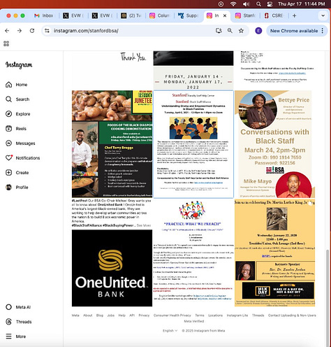The image size is (331, 347).
Task: Click the Terms footer link
Action: [200, 316]
